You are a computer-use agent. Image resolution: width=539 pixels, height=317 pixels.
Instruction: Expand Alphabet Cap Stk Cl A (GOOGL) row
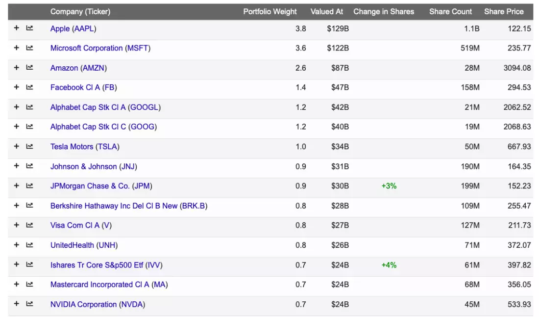coord(16,107)
